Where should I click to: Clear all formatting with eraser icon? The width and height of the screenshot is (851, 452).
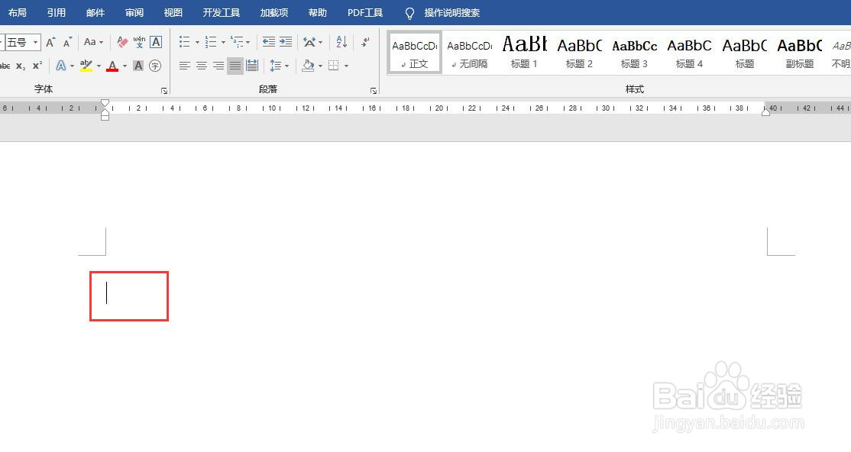(x=123, y=42)
